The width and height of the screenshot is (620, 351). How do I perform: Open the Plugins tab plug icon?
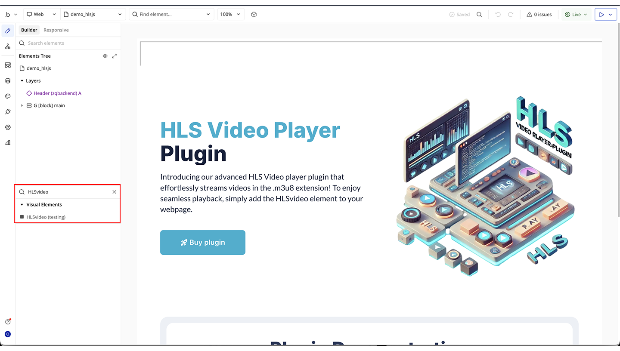[8, 111]
